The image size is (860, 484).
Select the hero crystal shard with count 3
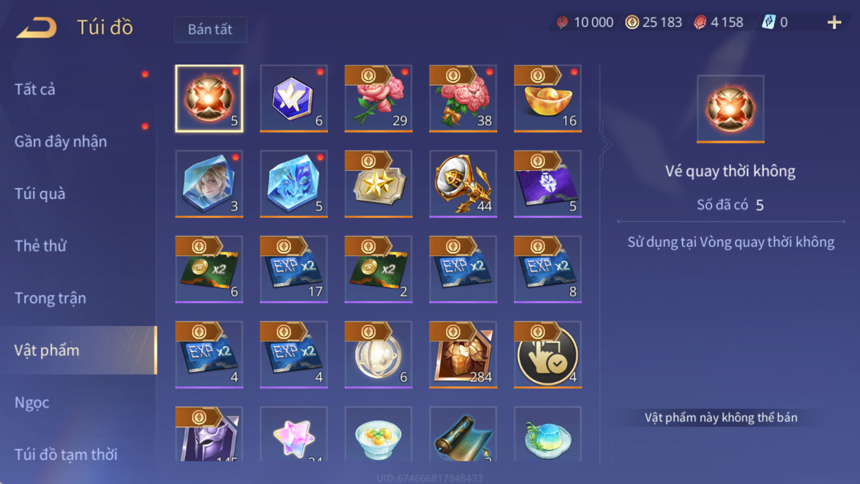point(209,184)
